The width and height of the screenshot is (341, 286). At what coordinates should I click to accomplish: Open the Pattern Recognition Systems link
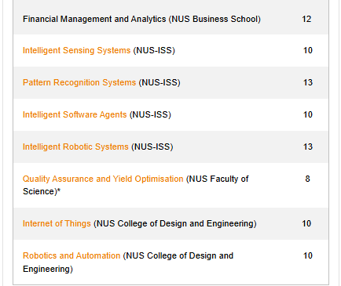79,82
